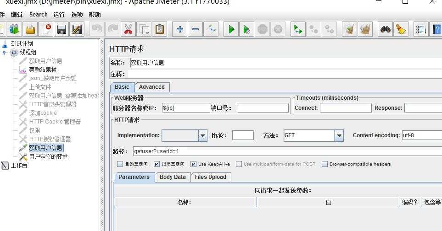Cut selection with scissors icon
The height and width of the screenshot is (231, 442).
click(x=128, y=29)
